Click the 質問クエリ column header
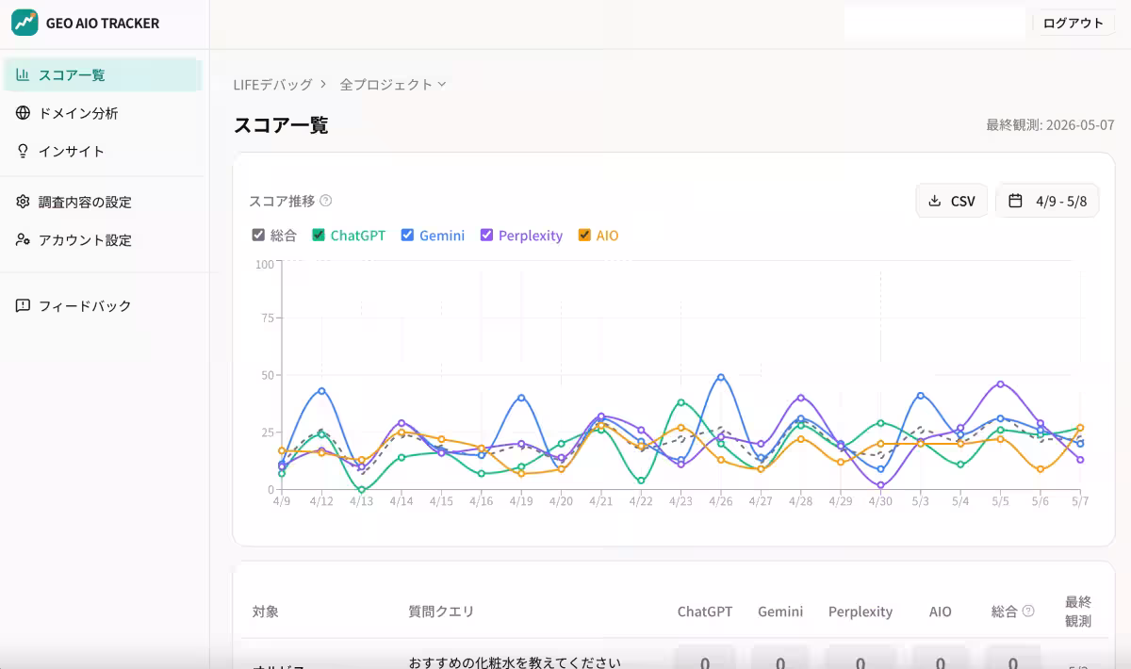This screenshot has width=1131, height=669. 441,612
